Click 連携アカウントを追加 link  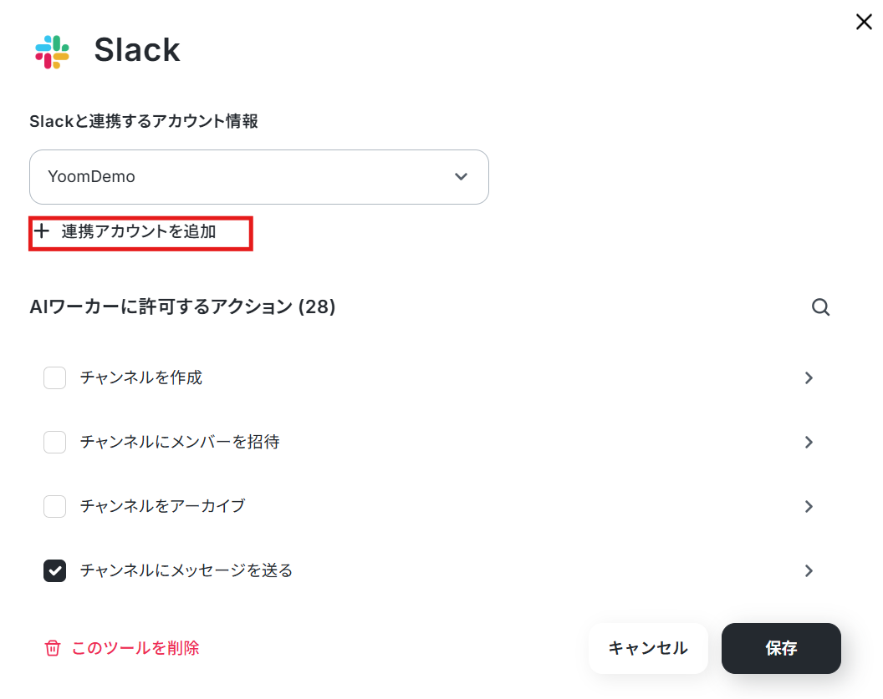tap(139, 231)
